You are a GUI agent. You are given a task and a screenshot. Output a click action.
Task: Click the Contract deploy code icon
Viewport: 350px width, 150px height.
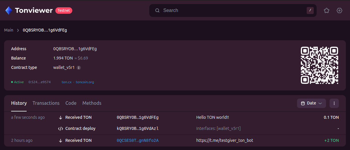61,129
